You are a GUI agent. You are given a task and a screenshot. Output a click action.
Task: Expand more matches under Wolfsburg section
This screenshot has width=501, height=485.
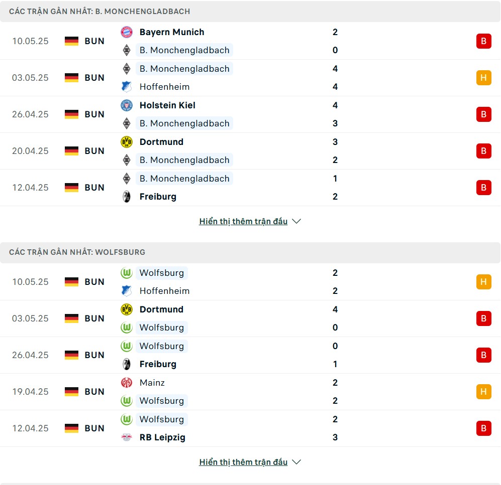[x=243, y=462]
